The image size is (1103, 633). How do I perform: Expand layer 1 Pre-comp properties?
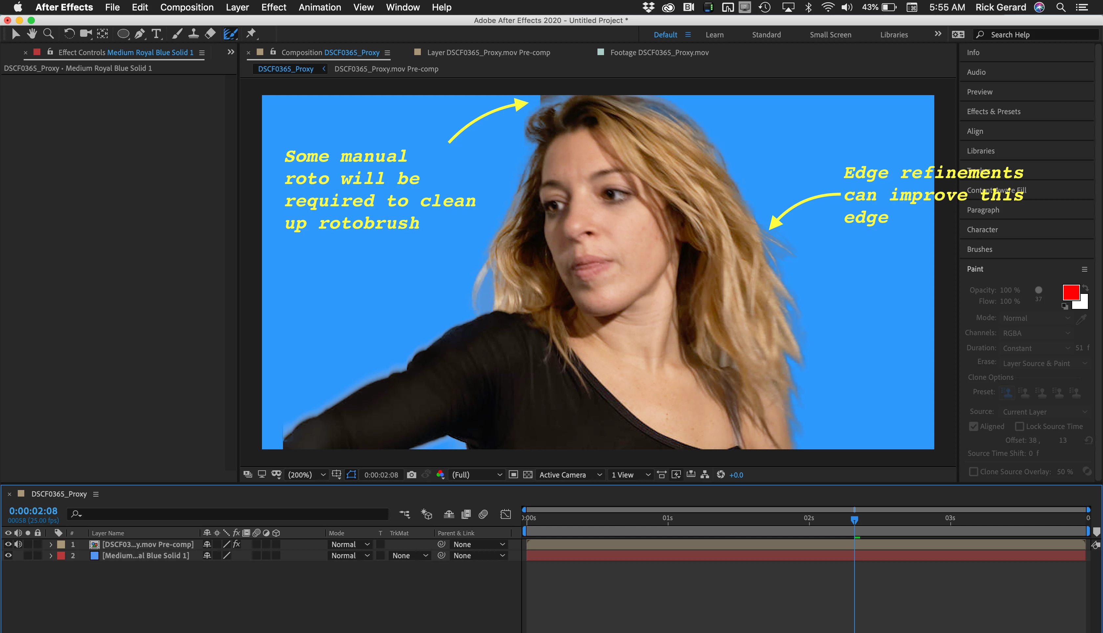coord(51,544)
